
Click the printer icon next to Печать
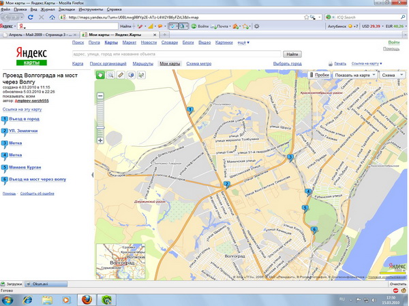(x=330, y=64)
